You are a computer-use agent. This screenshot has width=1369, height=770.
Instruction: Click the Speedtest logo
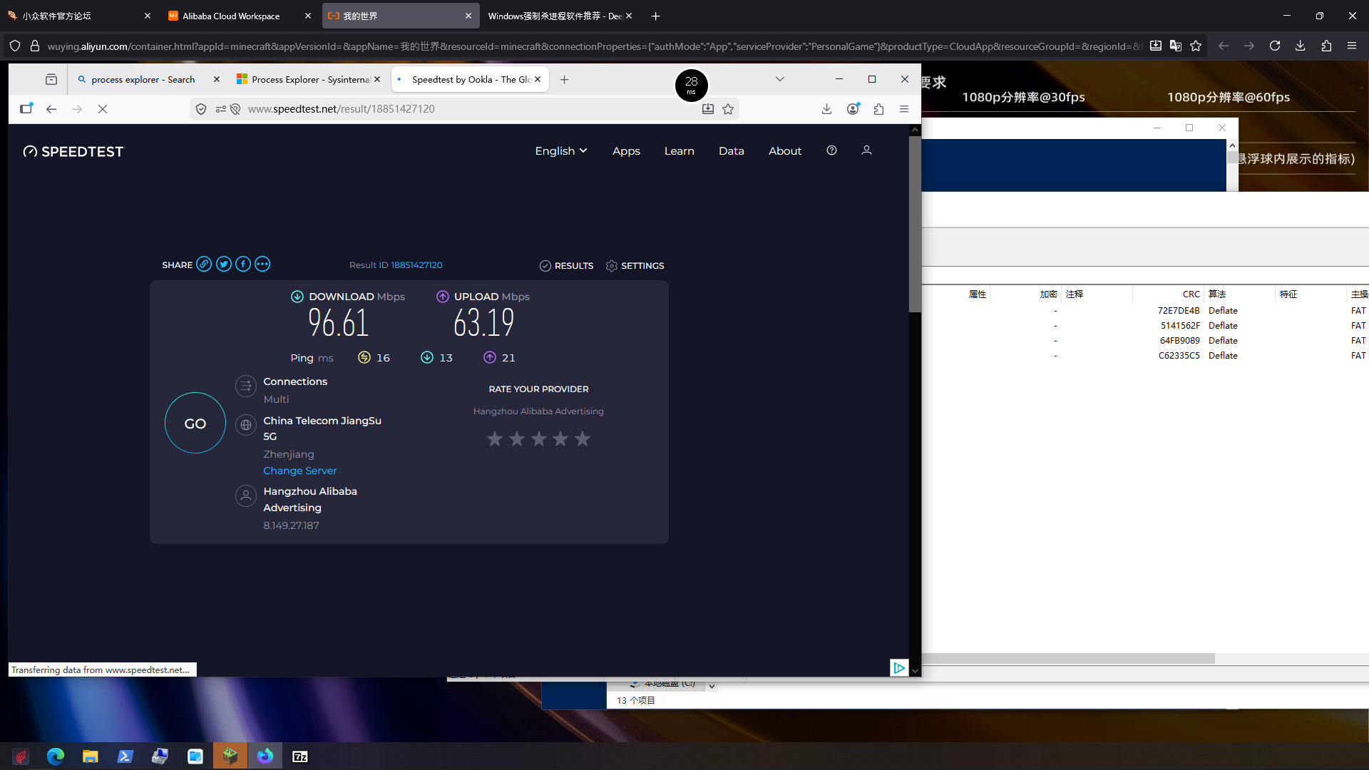72,151
